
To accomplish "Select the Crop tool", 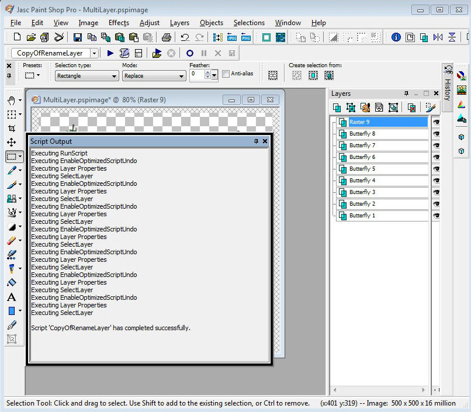I will click(11, 128).
